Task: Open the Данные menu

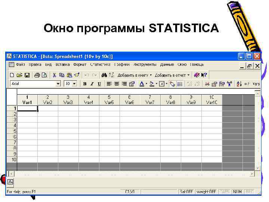Action: [x=167, y=65]
